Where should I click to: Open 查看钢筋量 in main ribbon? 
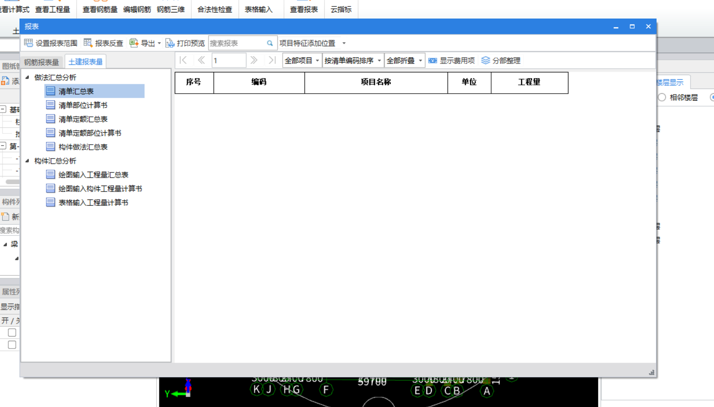tap(100, 9)
